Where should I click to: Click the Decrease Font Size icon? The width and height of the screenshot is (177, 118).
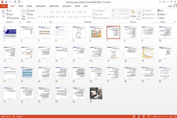60,12
